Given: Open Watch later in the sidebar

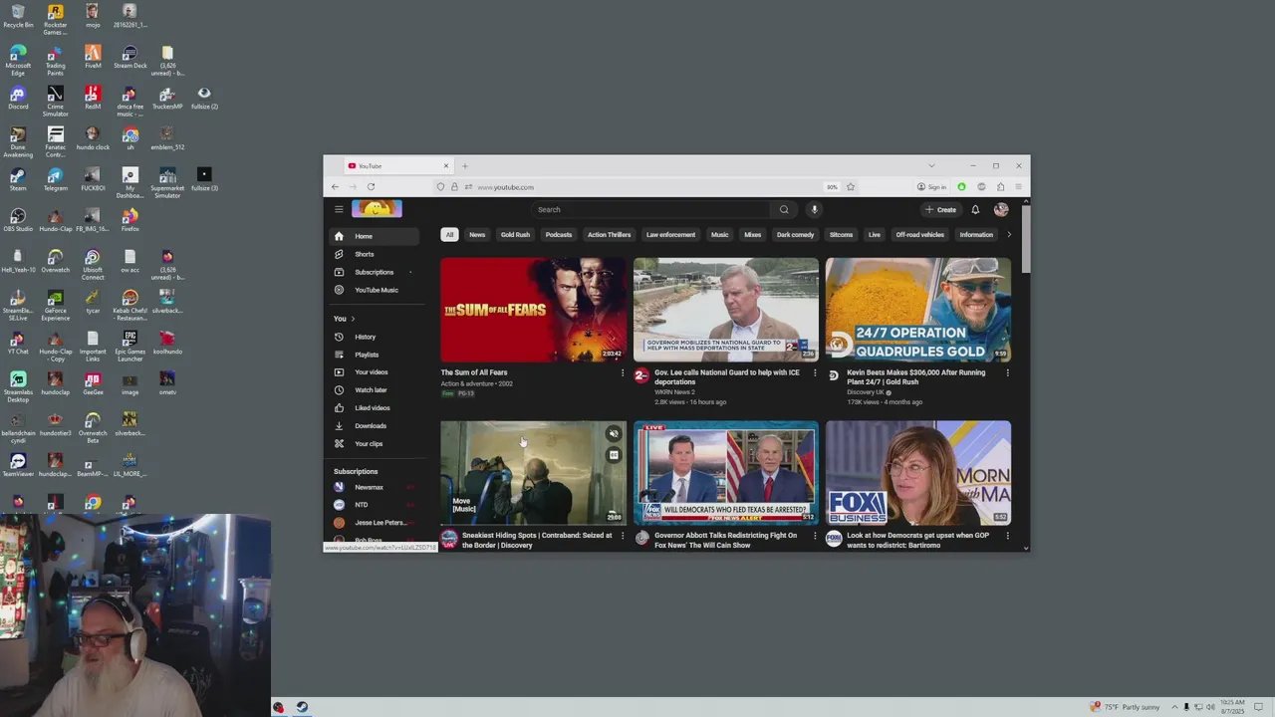Looking at the screenshot, I should pos(375,390).
